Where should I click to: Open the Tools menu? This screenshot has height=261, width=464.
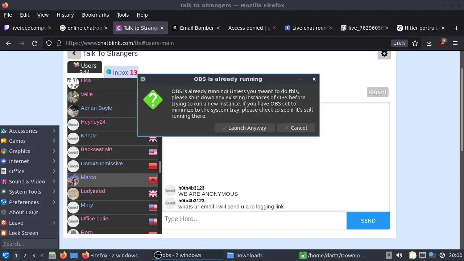click(x=123, y=15)
